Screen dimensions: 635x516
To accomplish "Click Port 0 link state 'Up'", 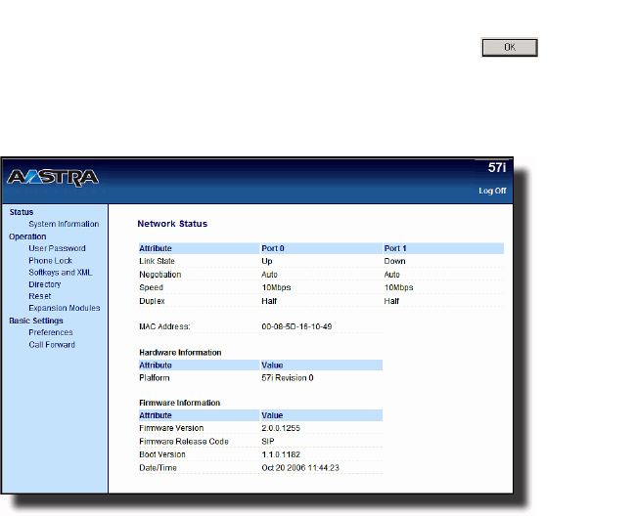I will click(x=267, y=261).
